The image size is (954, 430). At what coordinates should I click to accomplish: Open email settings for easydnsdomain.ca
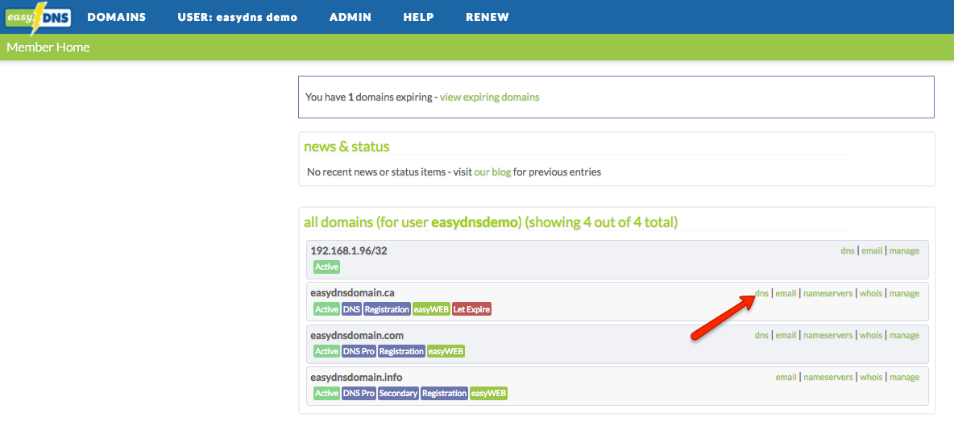pyautogui.click(x=786, y=293)
